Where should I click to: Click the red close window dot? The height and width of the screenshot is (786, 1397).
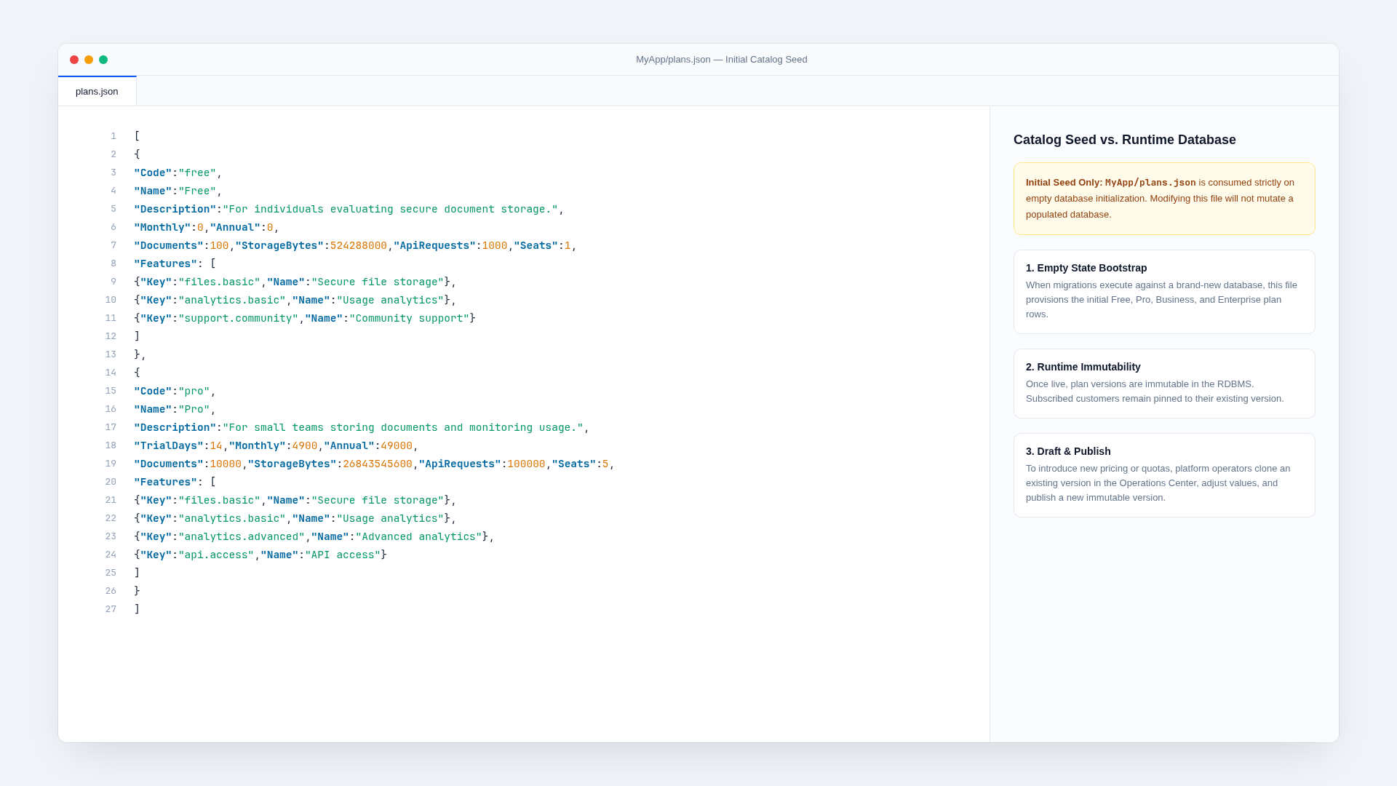point(74,60)
